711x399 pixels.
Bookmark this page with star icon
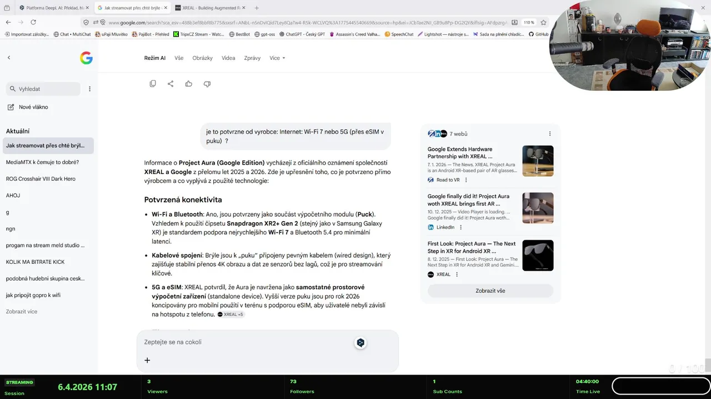coord(543,22)
